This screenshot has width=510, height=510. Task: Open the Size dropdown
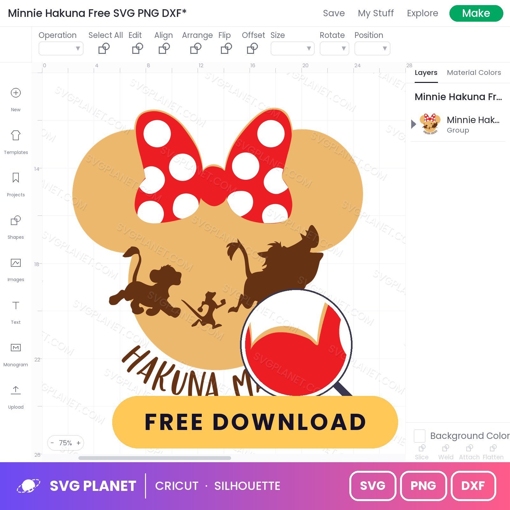292,48
